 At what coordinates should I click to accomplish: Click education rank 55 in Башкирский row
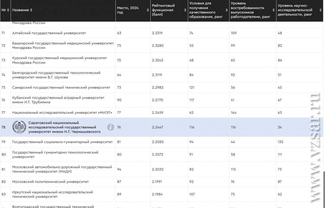191,45
